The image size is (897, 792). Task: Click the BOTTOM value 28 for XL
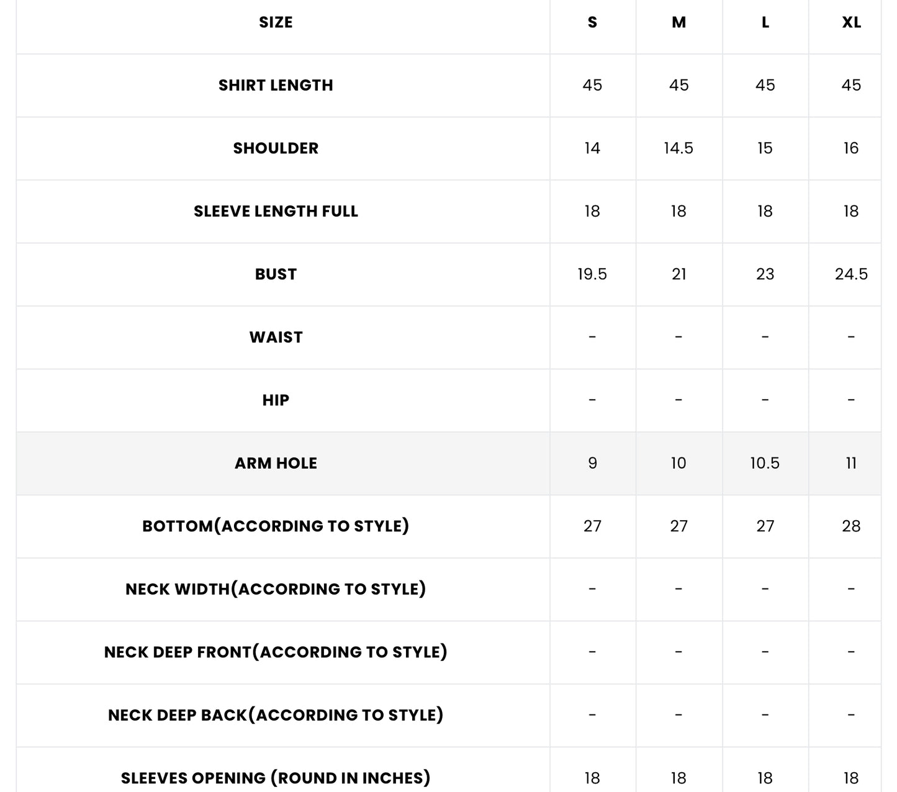[x=851, y=526]
